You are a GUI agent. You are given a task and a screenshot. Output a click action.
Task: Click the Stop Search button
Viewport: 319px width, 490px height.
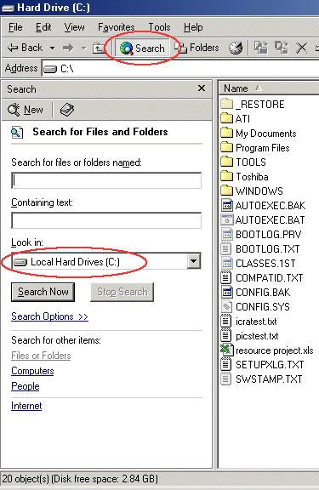(x=122, y=292)
